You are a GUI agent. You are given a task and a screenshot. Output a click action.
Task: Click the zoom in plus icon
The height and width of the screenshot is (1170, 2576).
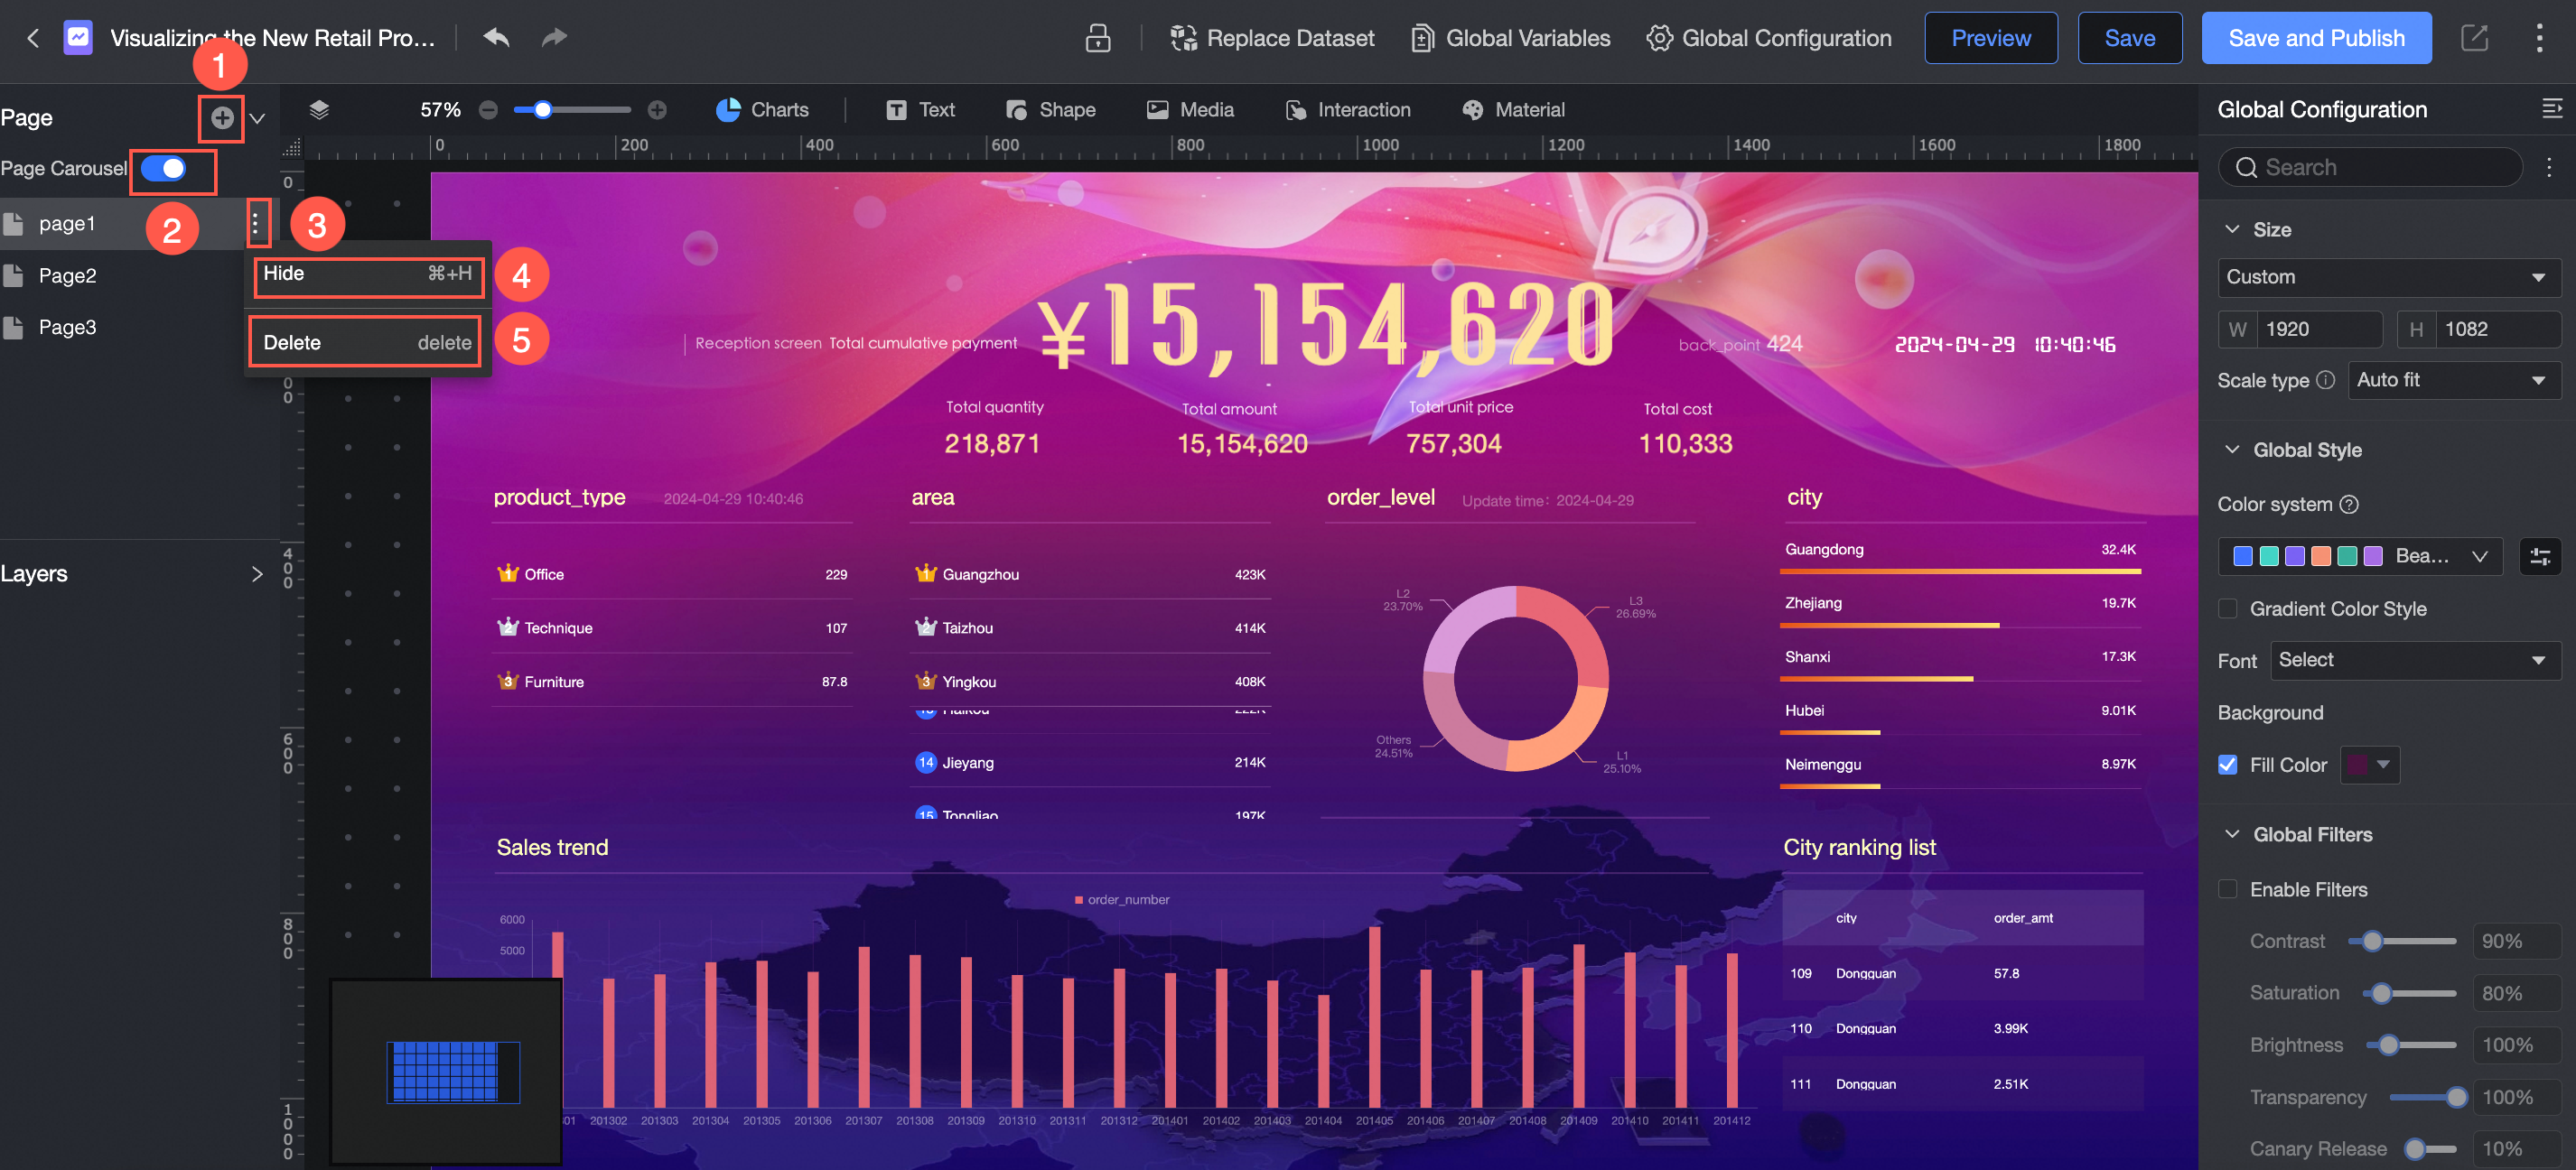(x=657, y=110)
